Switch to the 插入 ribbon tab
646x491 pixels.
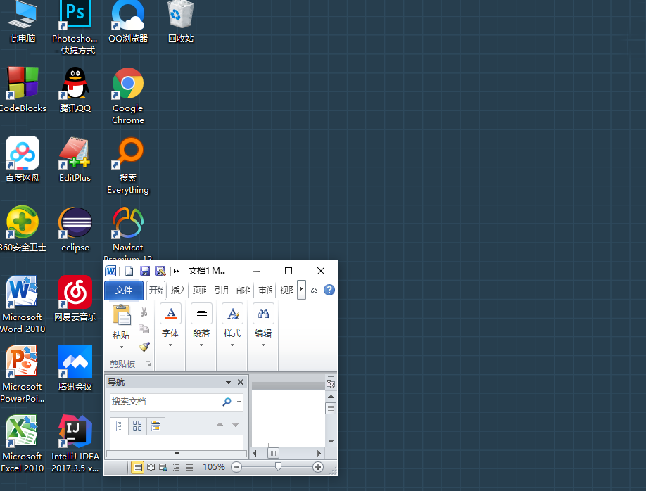(177, 290)
